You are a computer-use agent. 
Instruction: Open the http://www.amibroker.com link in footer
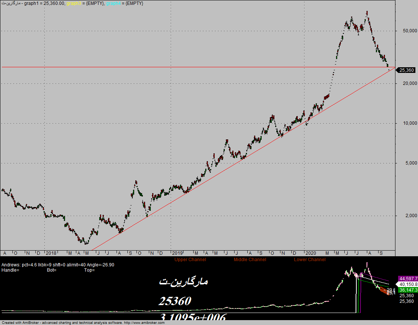point(144,323)
